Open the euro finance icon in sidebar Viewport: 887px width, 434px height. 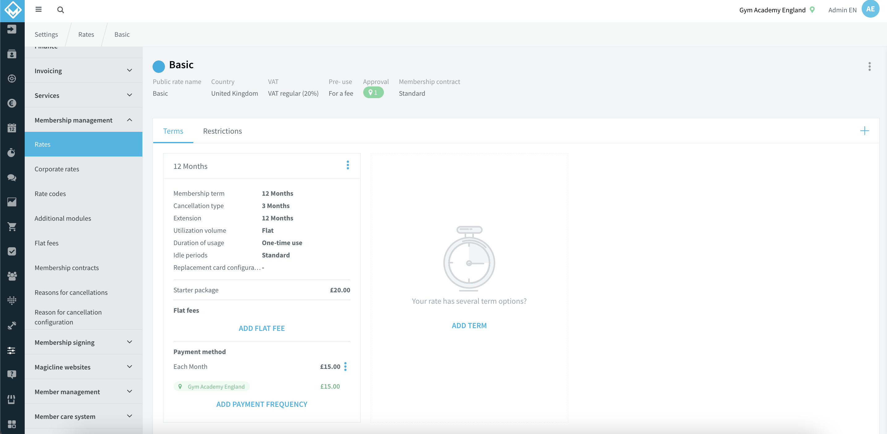tap(12, 103)
